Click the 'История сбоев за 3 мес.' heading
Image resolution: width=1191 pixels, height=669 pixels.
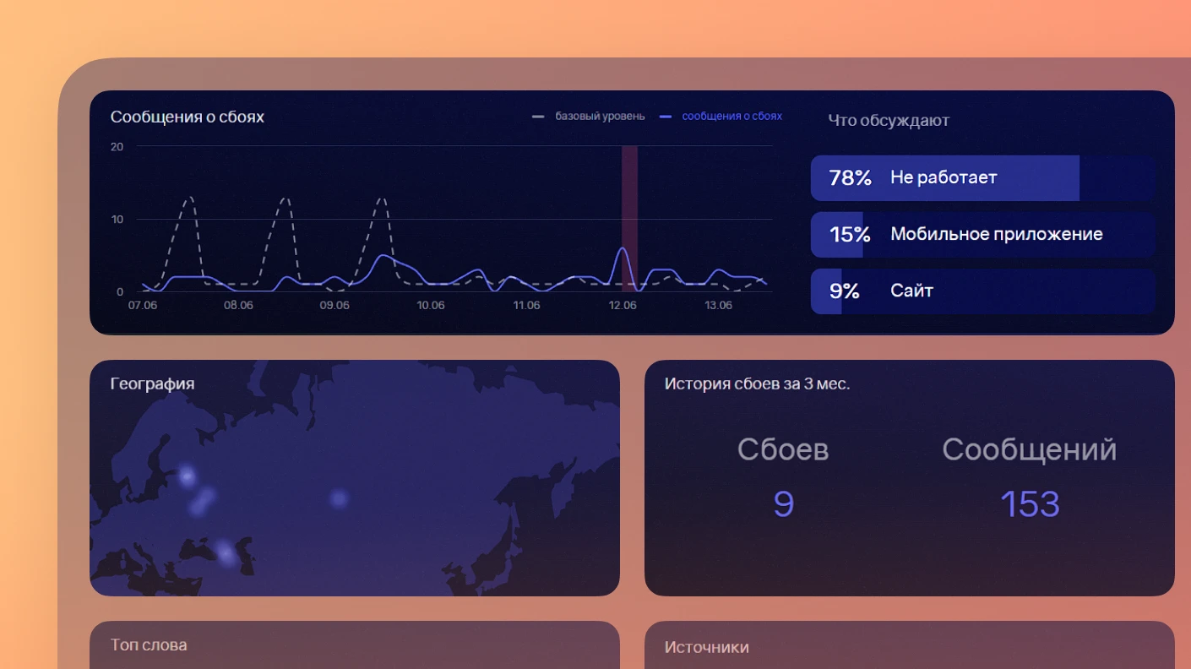point(757,383)
